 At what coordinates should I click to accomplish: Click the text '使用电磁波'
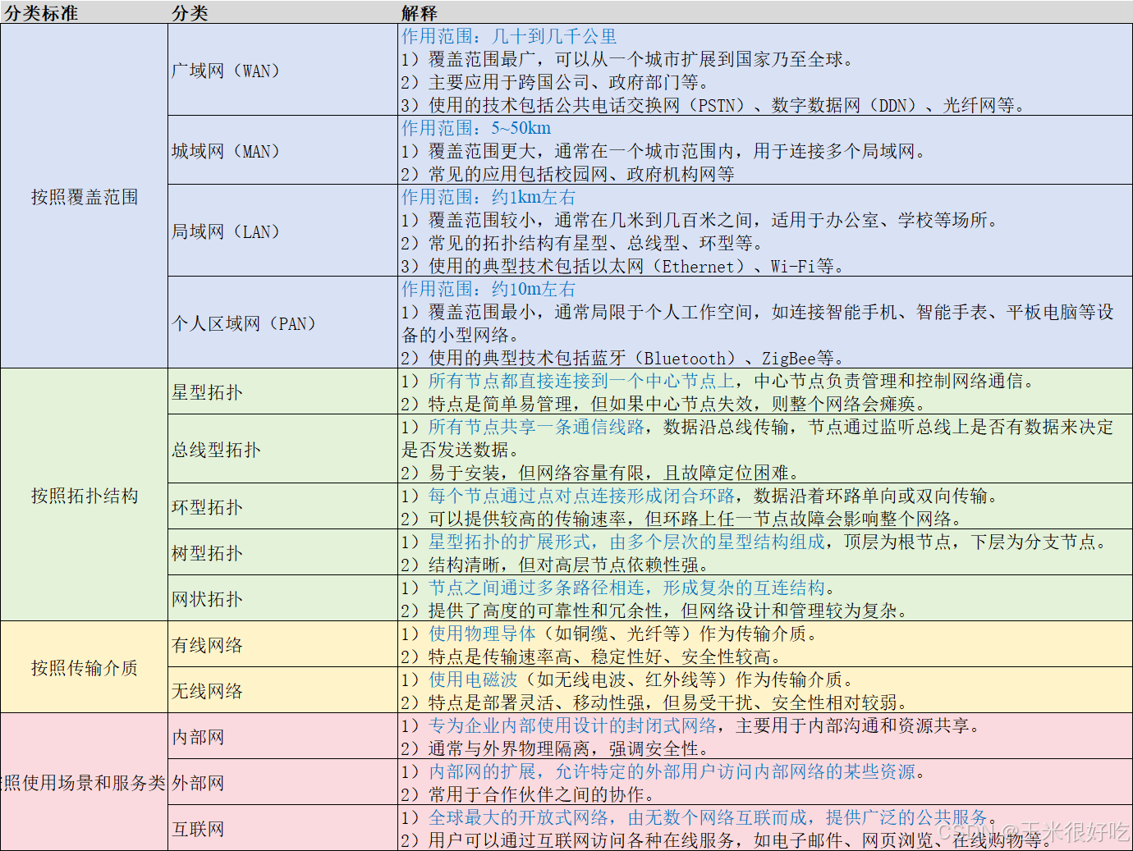473,679
